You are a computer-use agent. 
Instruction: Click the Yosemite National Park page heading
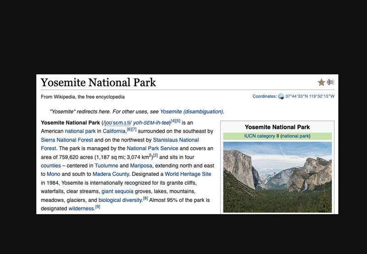click(98, 83)
